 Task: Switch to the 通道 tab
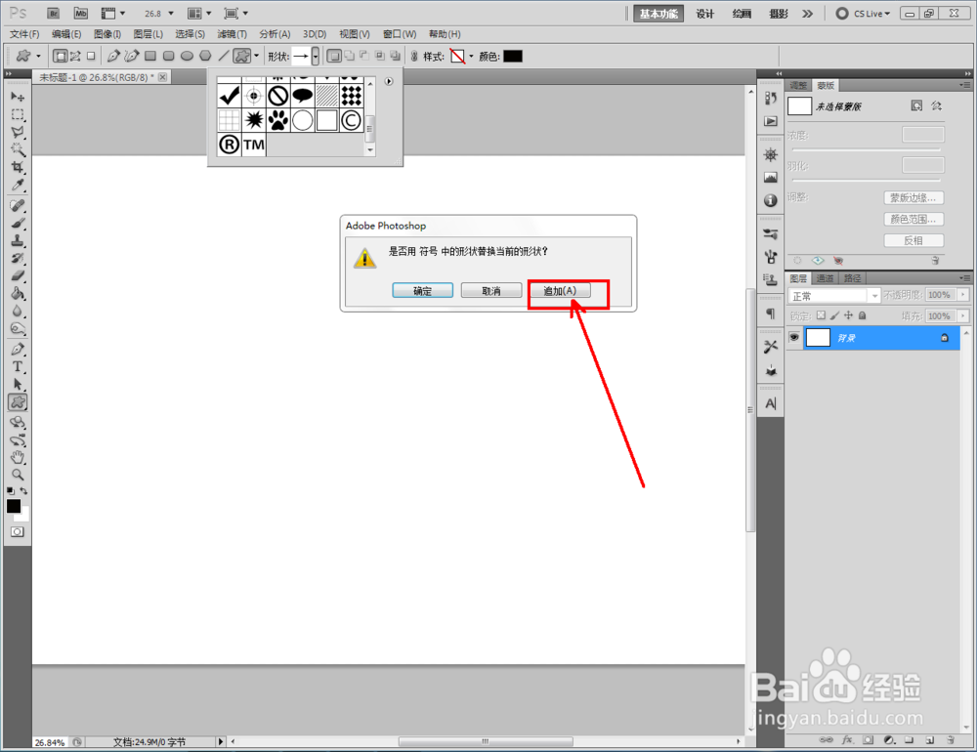[825, 278]
